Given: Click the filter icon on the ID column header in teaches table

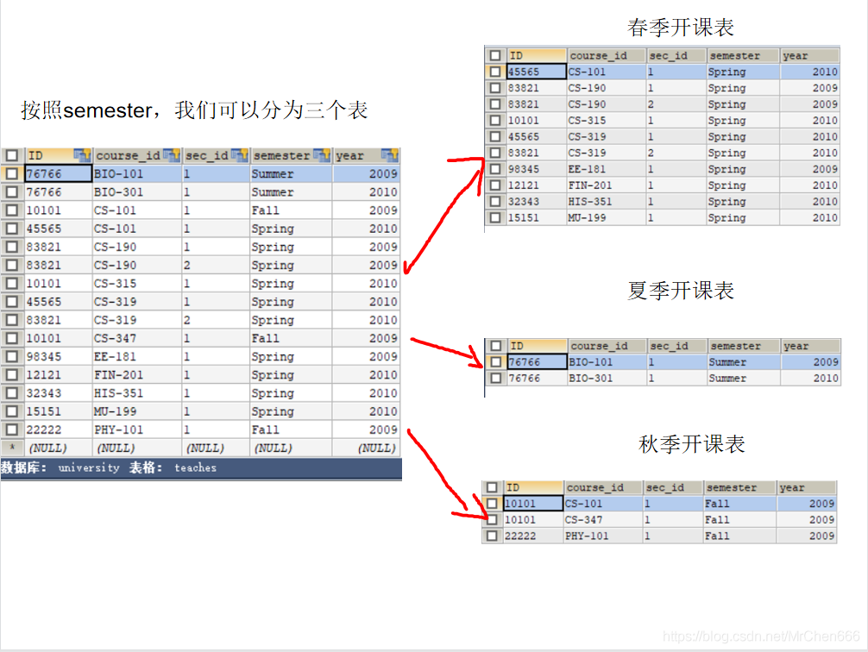Looking at the screenshot, I should pos(82,155).
